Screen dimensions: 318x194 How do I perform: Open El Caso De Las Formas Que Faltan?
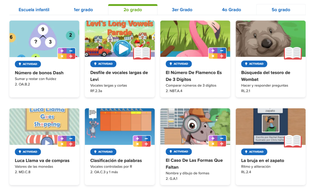click(x=194, y=164)
